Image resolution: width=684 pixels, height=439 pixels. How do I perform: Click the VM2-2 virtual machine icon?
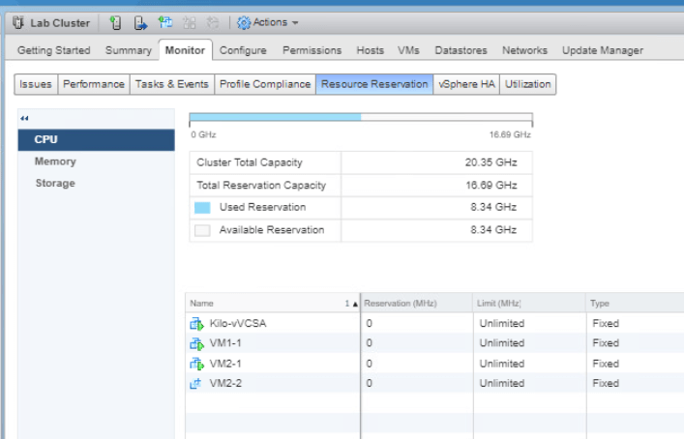coord(195,384)
